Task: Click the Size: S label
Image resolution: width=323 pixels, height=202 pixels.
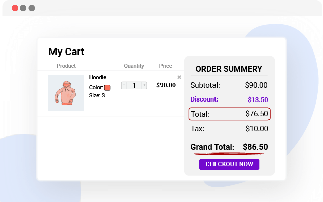Action: click(x=97, y=95)
